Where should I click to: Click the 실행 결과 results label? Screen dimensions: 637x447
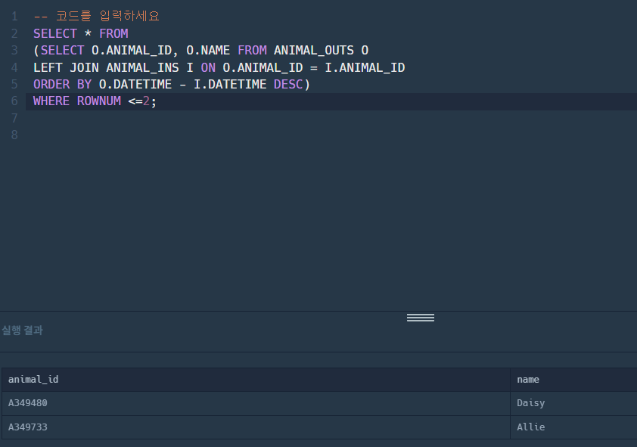(x=23, y=330)
